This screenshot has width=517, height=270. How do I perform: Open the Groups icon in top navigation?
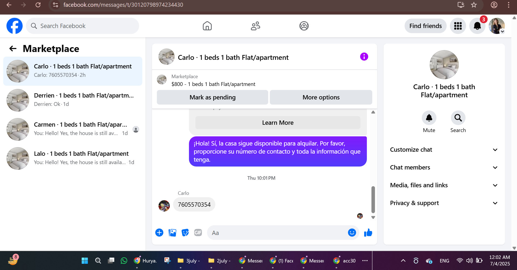(x=304, y=26)
